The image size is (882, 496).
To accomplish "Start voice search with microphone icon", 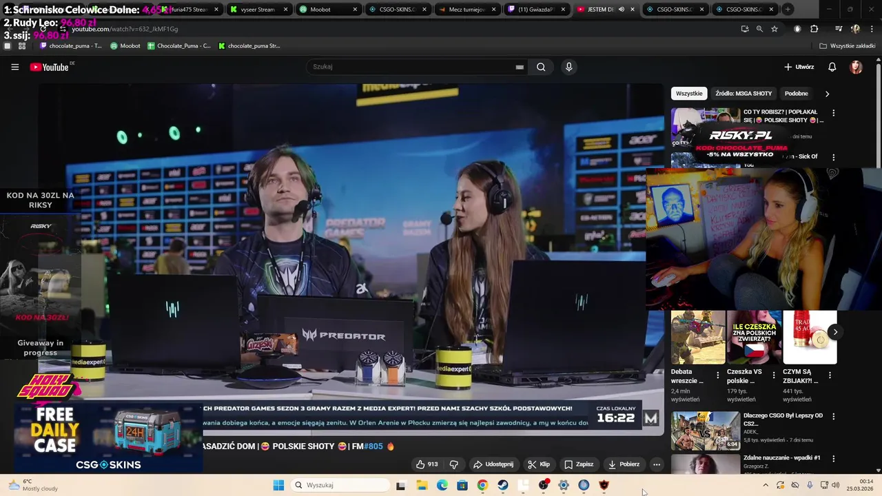I will [x=568, y=67].
